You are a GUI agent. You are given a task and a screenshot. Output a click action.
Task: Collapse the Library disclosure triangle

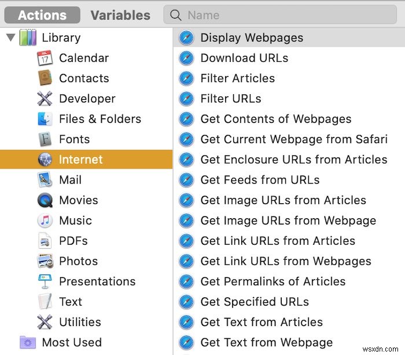pyautogui.click(x=10, y=38)
